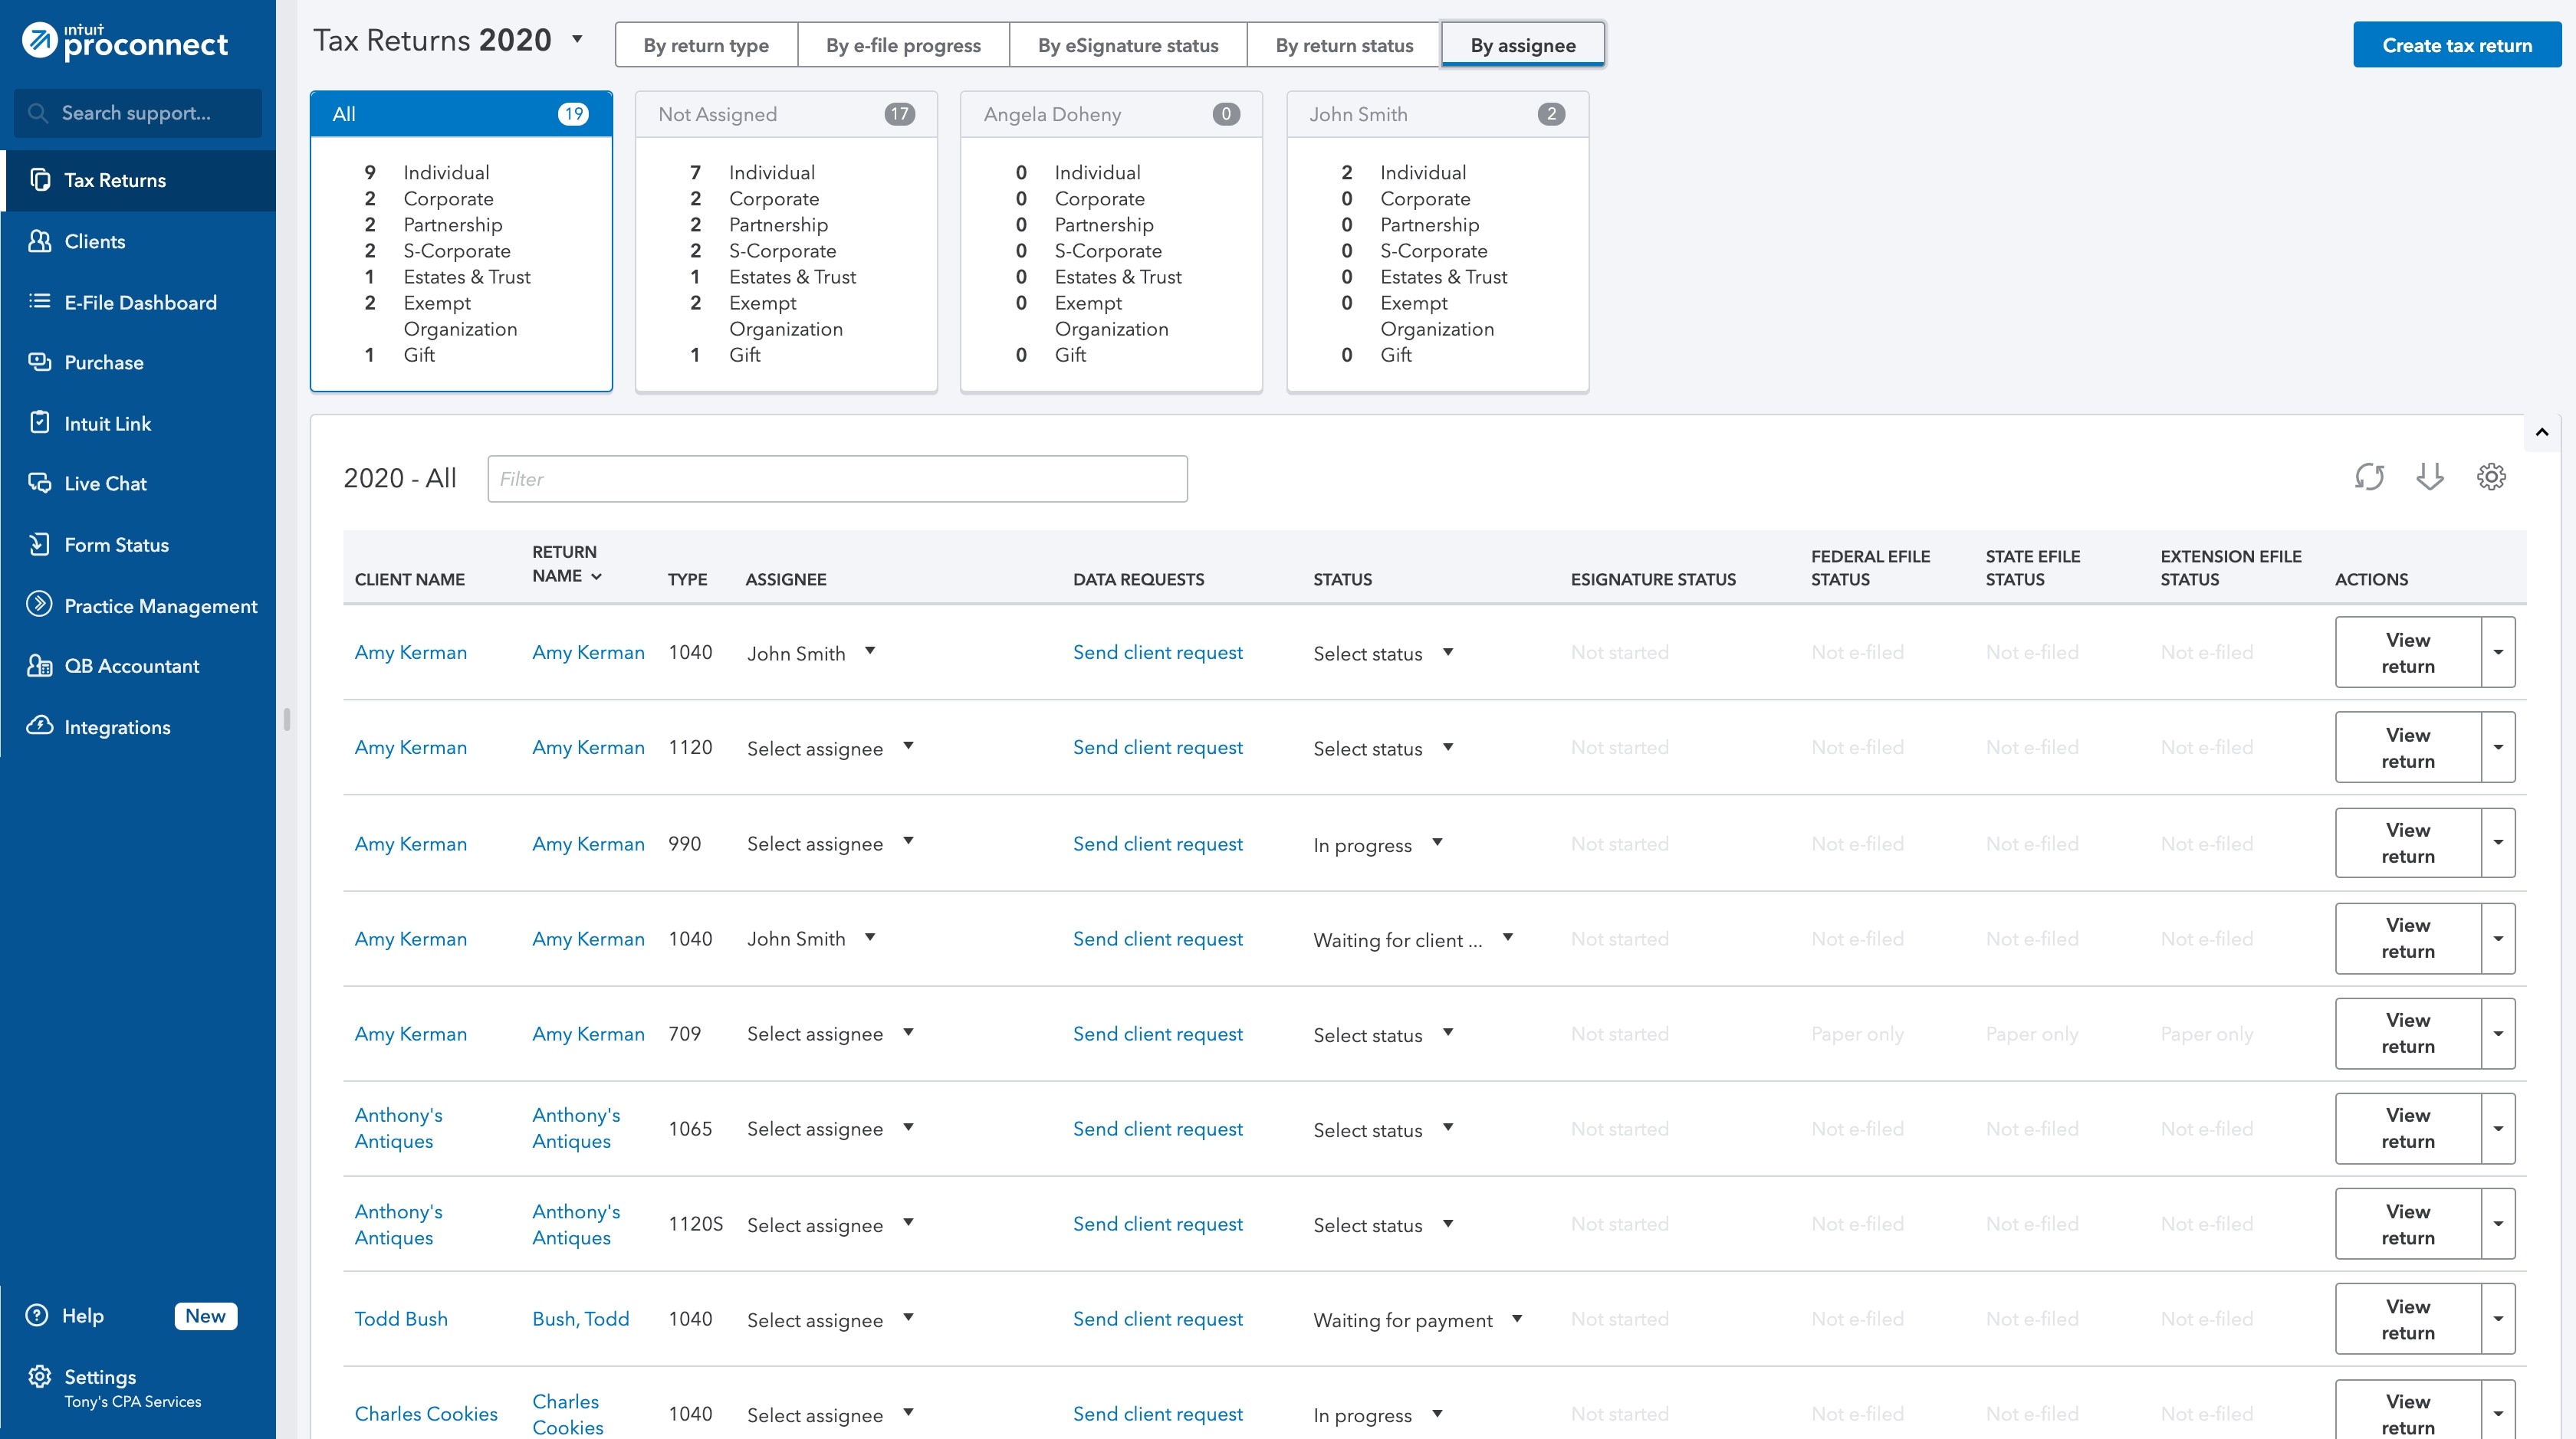
Task: Open Charles Cookies client link
Action: [426, 1414]
